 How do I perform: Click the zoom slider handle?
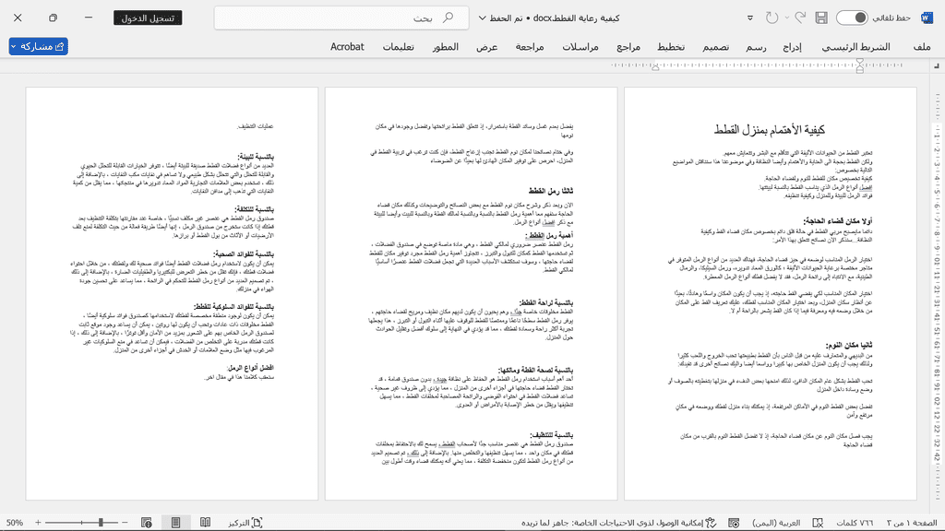click(101, 523)
